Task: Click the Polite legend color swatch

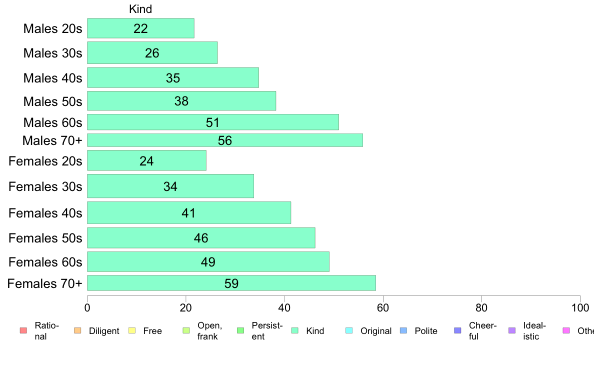Action: 403,330
